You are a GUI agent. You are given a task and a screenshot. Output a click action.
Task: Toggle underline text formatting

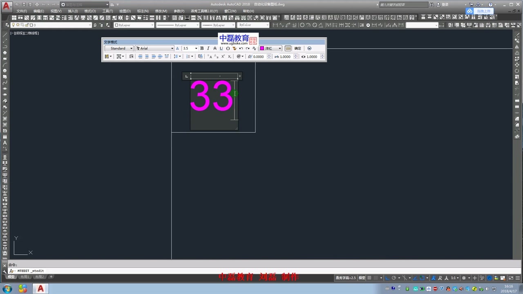[x=221, y=48]
